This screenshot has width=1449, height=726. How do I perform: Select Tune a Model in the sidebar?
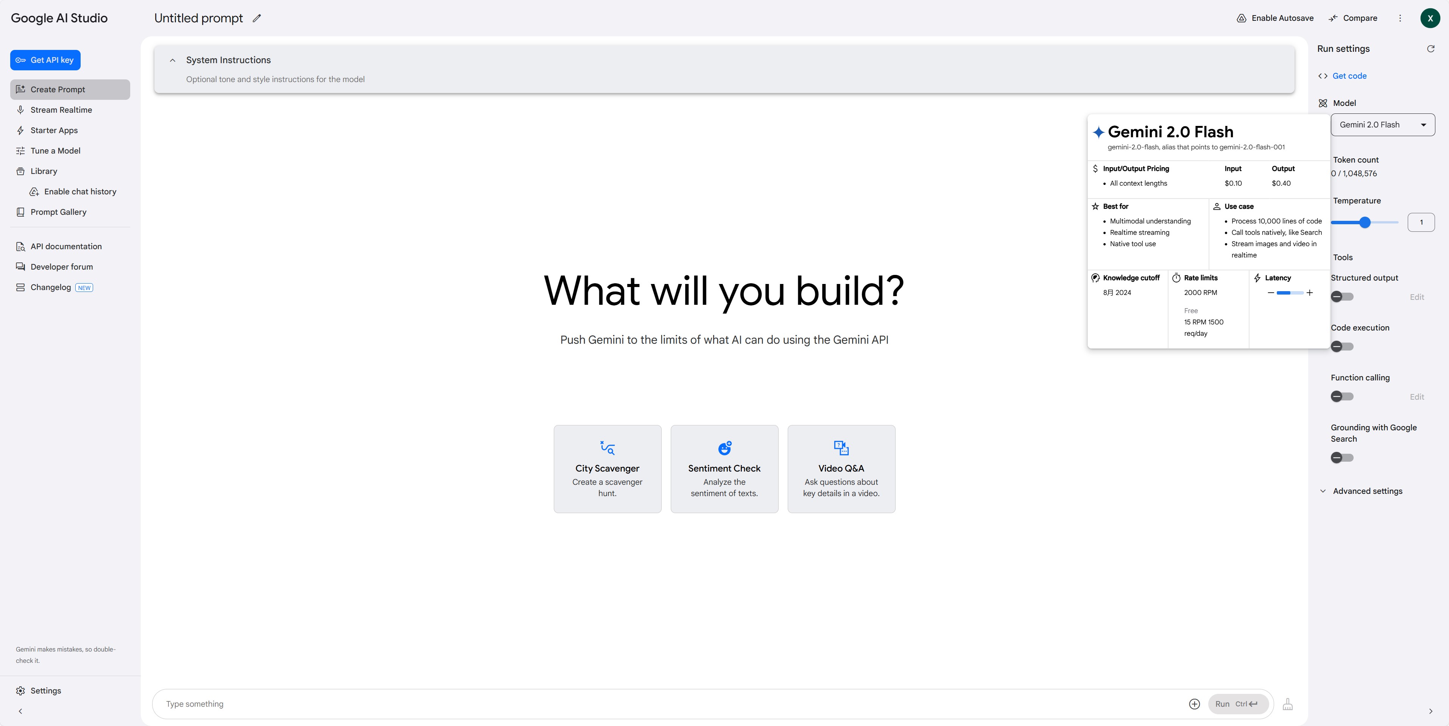pos(70,150)
